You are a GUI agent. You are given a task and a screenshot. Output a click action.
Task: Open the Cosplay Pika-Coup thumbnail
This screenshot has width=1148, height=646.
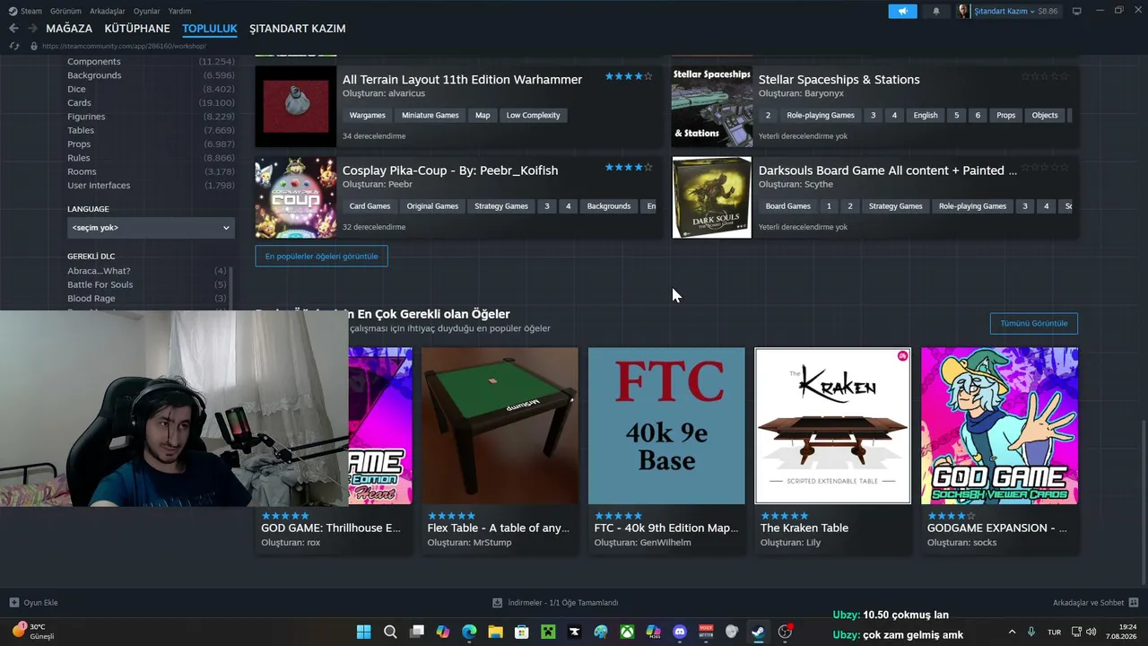click(296, 197)
